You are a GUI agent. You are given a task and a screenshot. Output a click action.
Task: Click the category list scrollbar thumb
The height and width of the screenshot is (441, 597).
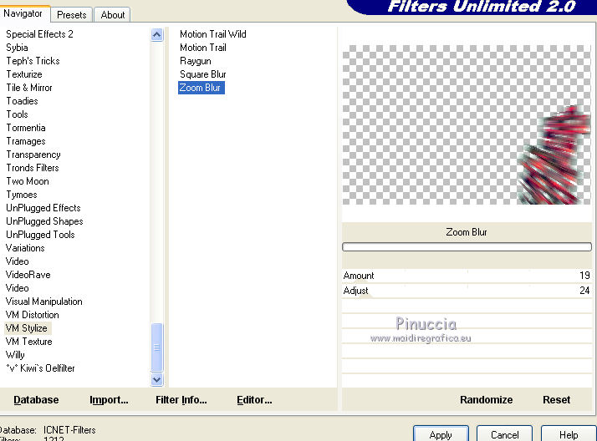coord(157,347)
